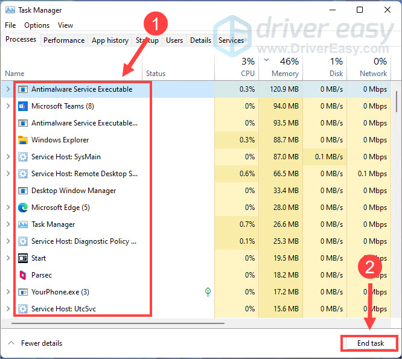Image resolution: width=402 pixels, height=359 pixels.
Task: Sort processes by Disk column
Action: pos(325,68)
